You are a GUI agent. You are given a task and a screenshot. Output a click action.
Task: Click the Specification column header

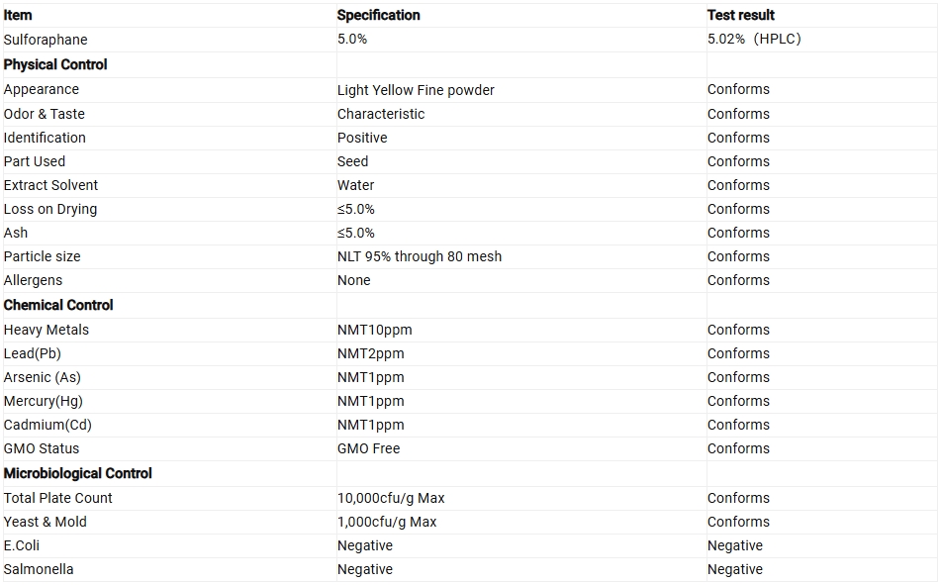click(x=378, y=15)
